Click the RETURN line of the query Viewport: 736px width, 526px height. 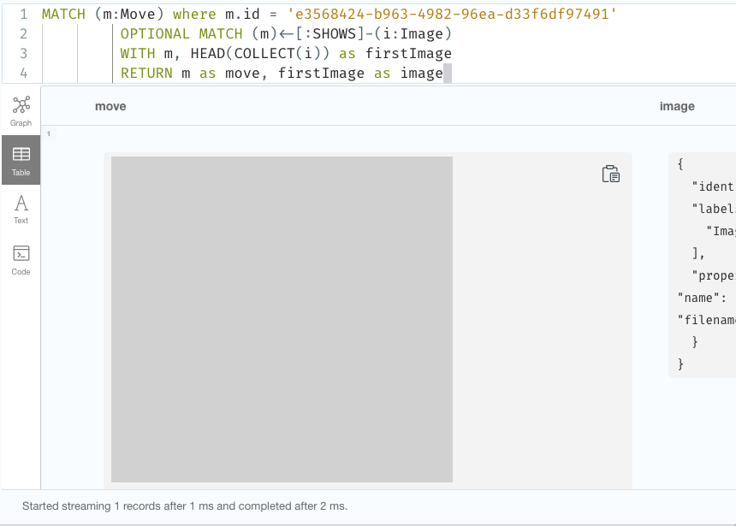(282, 74)
